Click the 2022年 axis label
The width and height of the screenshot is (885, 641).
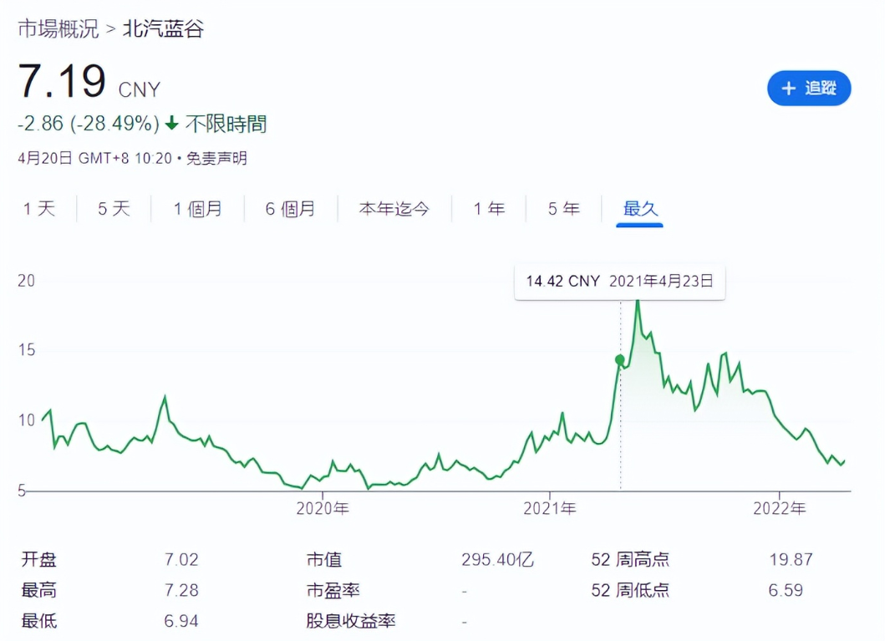780,508
